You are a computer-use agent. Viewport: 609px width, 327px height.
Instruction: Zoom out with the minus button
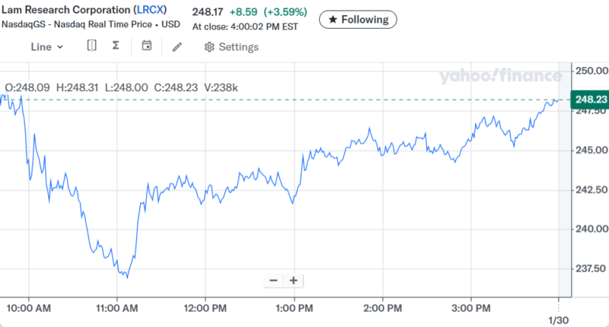(x=273, y=281)
